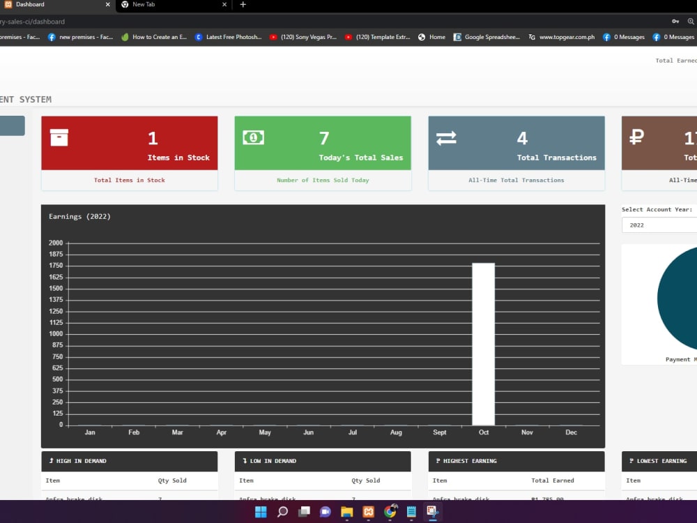This screenshot has width=697, height=523.
Task: Open the Select Account Year dropdown showing 2022
Action: click(x=659, y=225)
